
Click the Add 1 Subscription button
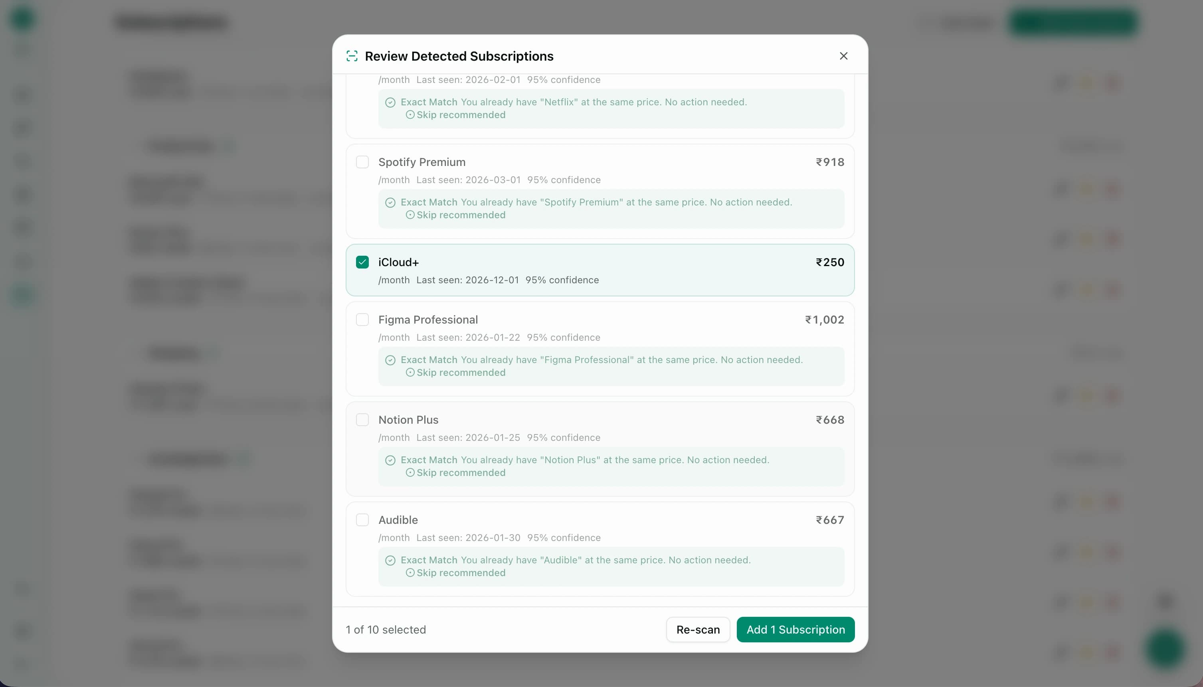click(x=795, y=630)
